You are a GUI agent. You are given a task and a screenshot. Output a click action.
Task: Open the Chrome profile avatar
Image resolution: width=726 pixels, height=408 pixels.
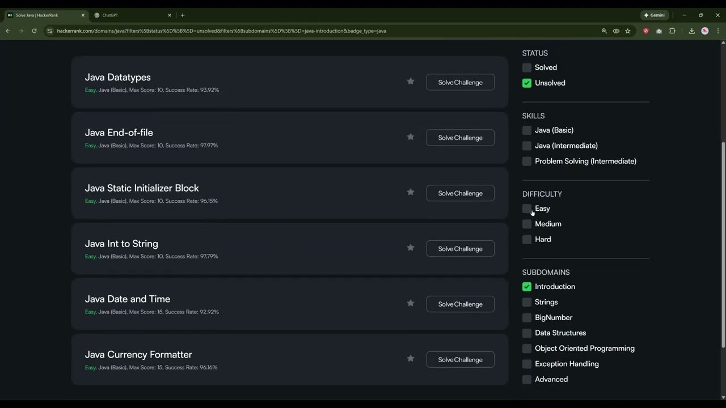pos(705,31)
